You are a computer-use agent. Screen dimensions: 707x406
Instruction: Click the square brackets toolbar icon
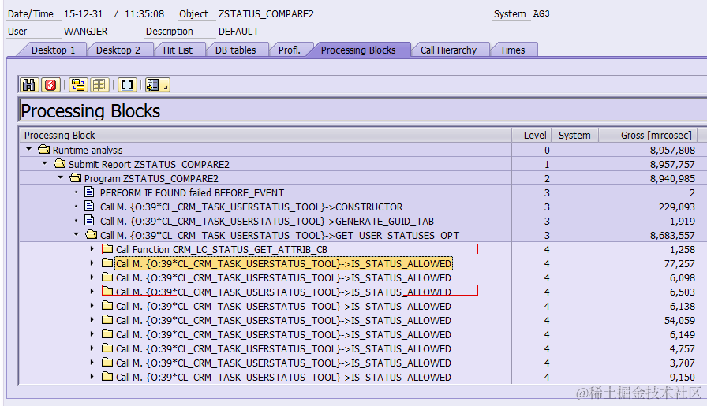(127, 84)
